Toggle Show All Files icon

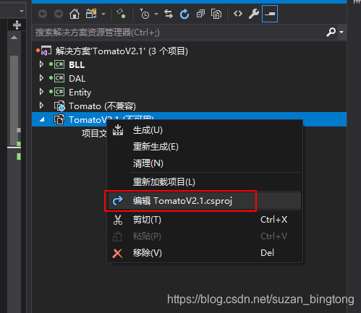coord(216,14)
